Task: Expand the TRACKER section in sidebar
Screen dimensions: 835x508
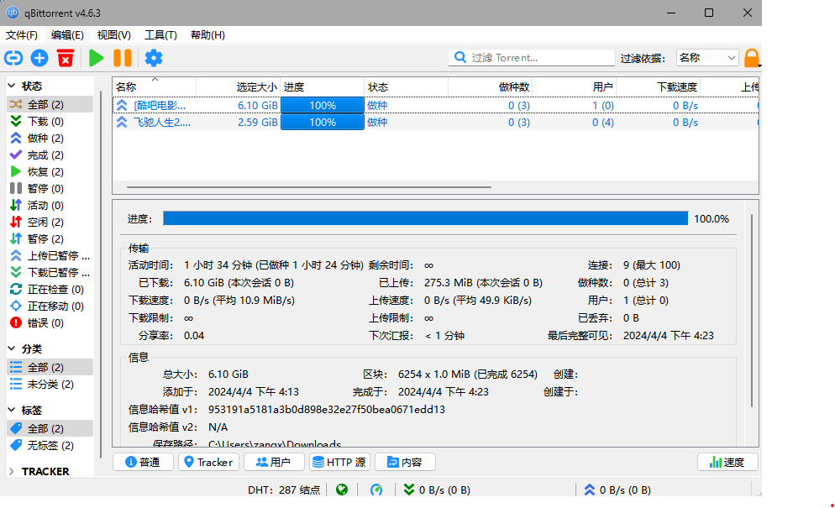Action: (x=12, y=471)
